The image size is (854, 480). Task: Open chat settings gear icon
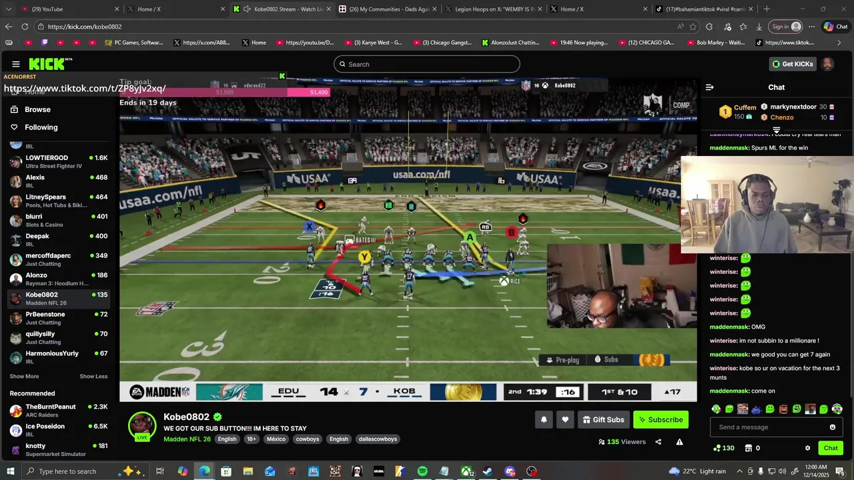click(x=807, y=448)
